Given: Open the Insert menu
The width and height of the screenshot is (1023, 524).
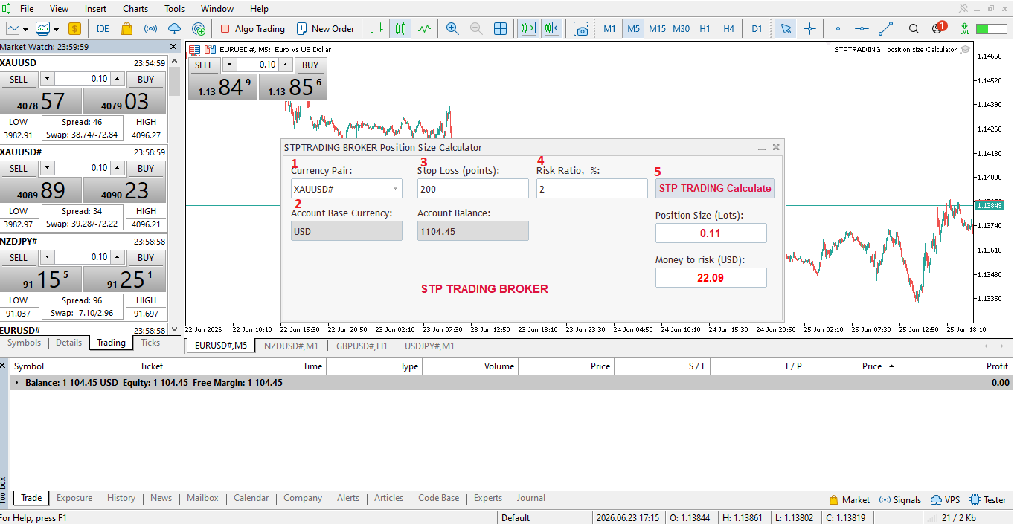Looking at the screenshot, I should click(x=95, y=9).
